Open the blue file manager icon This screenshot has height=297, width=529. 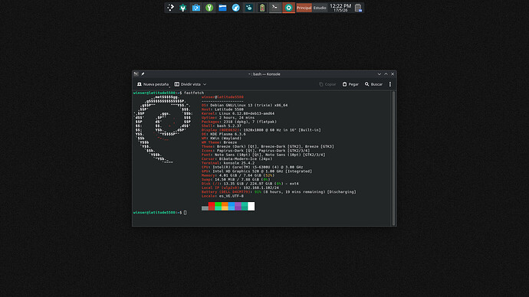(x=222, y=8)
